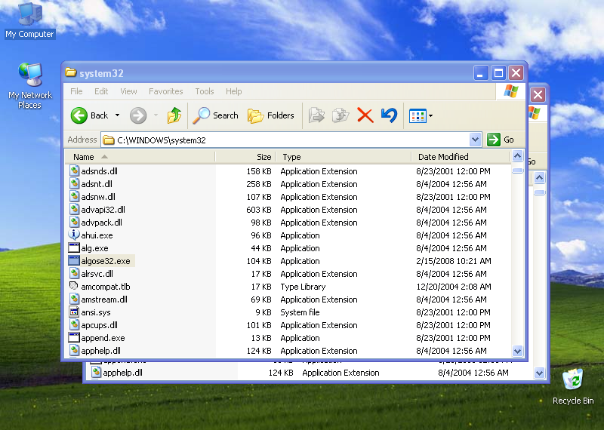Click the back window's scroll up arrow
Viewport: 604px width, 430px height.
(539, 178)
